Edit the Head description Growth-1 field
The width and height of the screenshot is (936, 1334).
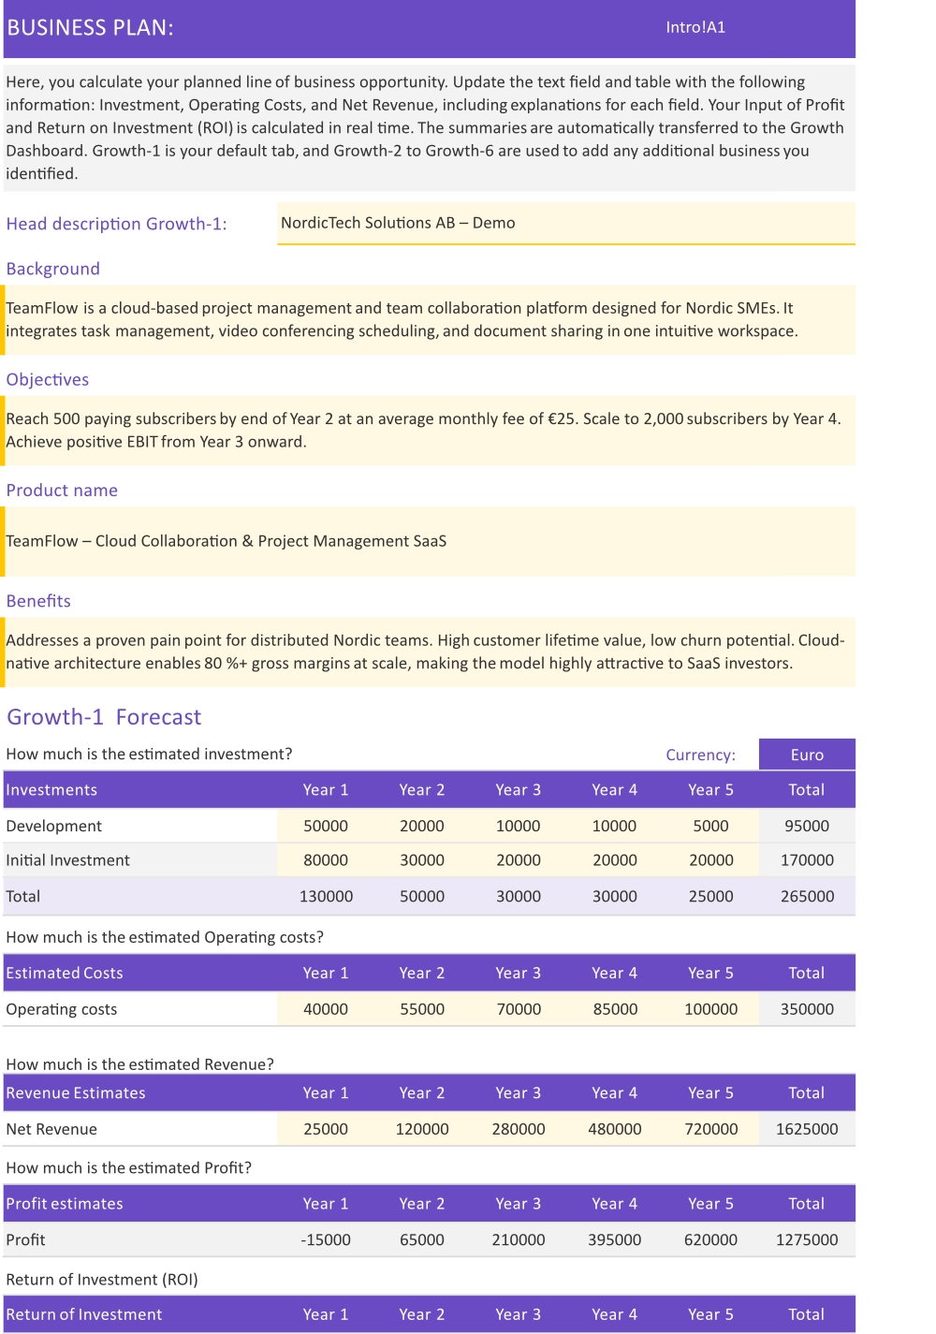coord(566,223)
